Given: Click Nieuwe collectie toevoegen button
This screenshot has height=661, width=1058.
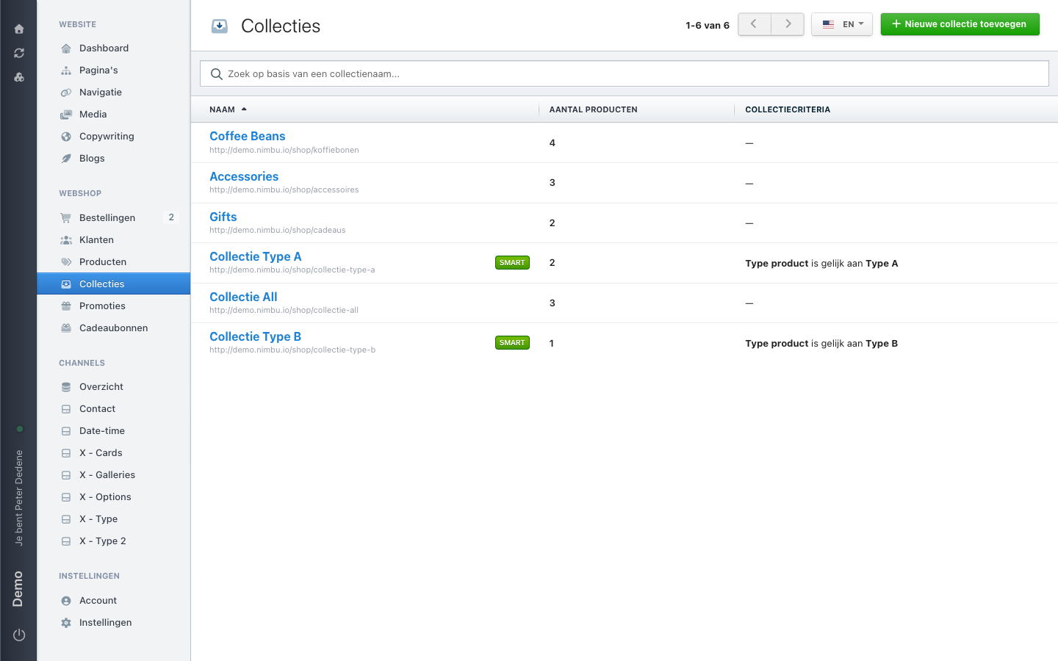Looking at the screenshot, I should (x=960, y=24).
